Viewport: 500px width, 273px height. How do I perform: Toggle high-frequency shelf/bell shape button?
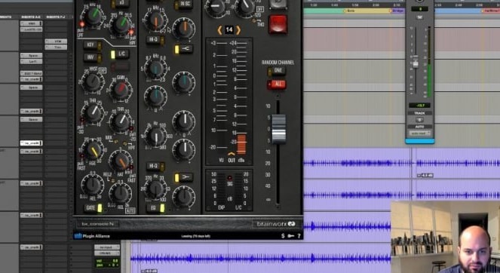pyautogui.click(x=184, y=49)
